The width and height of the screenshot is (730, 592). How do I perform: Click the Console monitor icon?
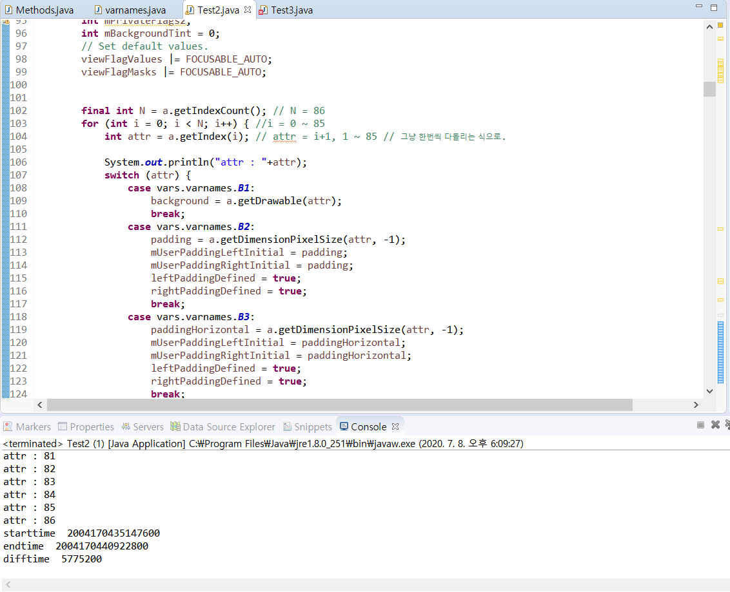344,426
